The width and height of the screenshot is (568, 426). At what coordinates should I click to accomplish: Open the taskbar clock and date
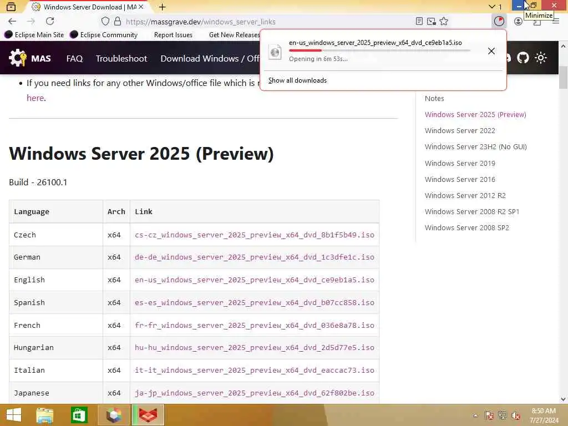(x=544, y=415)
